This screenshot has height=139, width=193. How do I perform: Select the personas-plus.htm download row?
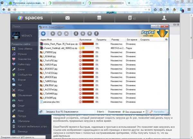pos(104,102)
